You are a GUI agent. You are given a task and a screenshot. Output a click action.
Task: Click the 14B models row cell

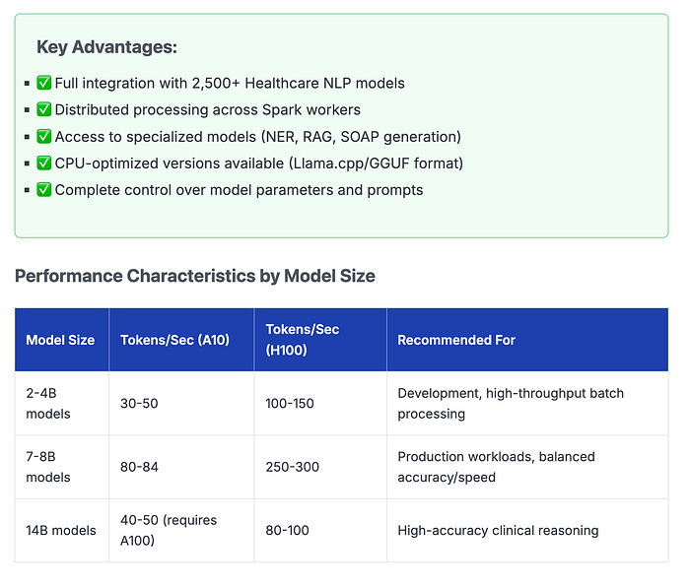click(x=61, y=530)
